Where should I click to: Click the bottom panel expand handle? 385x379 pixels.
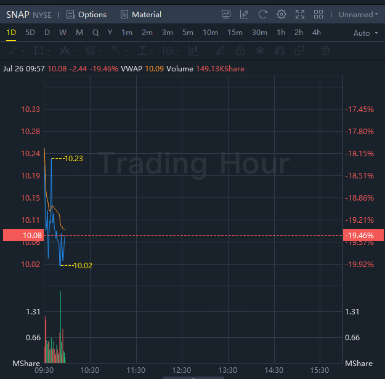[x=193, y=378]
